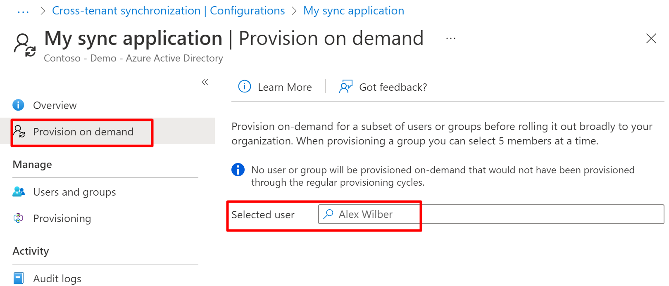
Task: Click the Provision on demand sidebar icon
Action: (19, 132)
